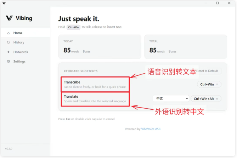The width and height of the screenshot is (237, 158).
Task: Click the Today word count card
Action: coord(99,47)
